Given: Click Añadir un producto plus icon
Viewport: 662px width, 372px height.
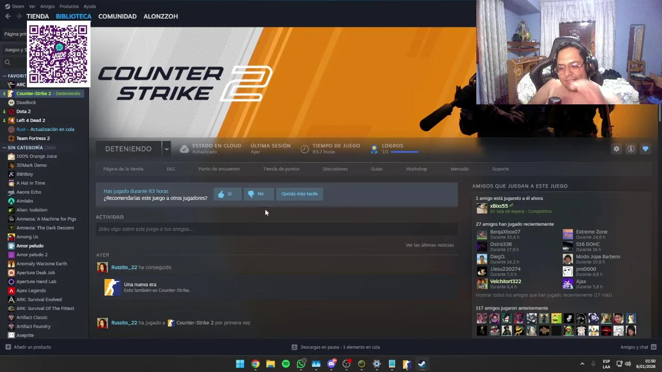Looking at the screenshot, I should [x=8, y=347].
